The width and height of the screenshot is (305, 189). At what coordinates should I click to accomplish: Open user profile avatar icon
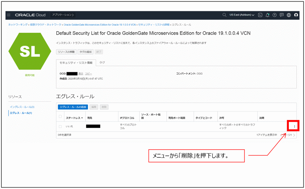pos(296,15)
